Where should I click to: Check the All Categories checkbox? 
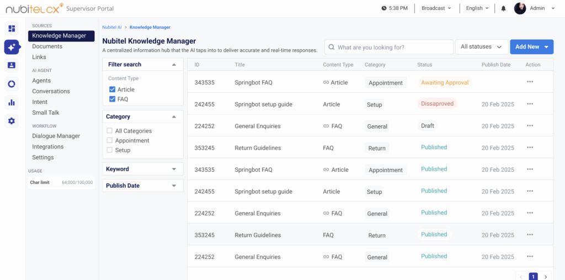click(x=110, y=131)
